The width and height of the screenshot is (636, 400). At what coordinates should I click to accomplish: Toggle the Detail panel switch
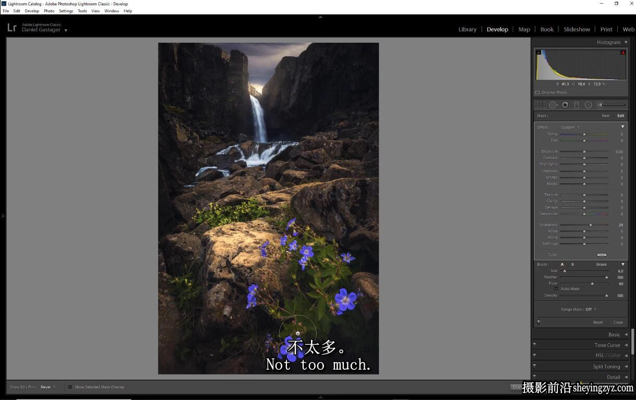point(534,377)
